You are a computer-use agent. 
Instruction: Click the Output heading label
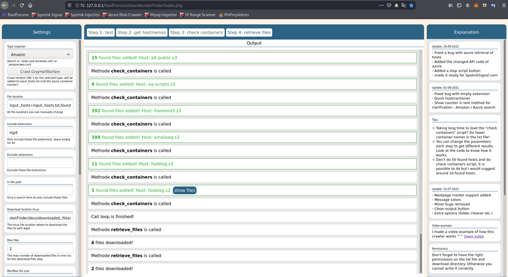coord(254,43)
